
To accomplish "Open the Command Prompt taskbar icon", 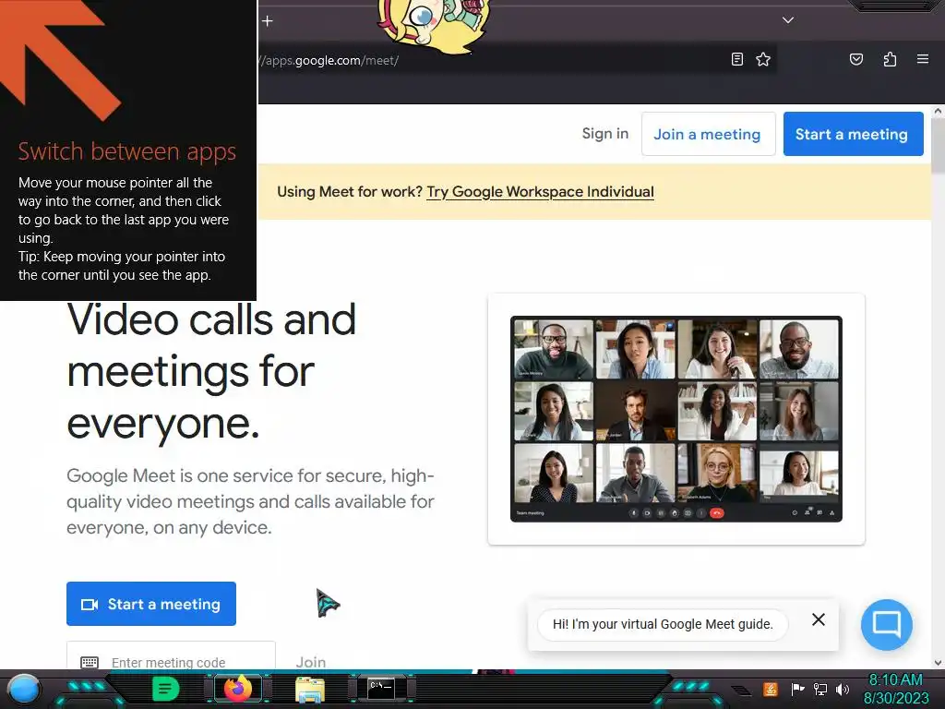I will pos(381,689).
